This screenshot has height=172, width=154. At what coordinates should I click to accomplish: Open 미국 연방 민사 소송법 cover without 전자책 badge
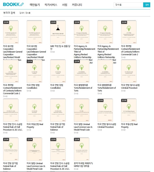coord(11,110)
